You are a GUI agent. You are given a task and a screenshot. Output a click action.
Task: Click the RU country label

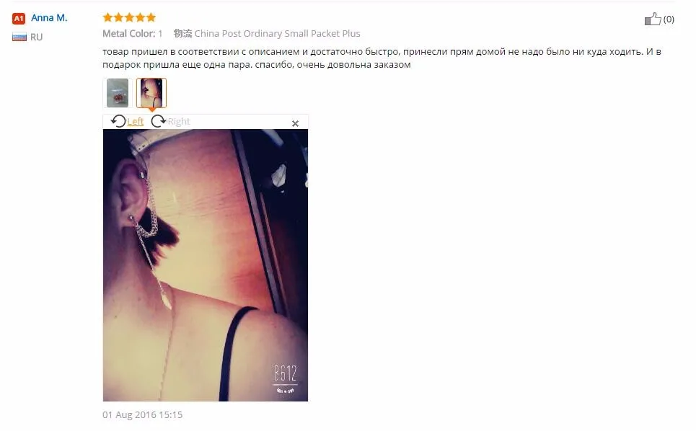click(x=36, y=37)
